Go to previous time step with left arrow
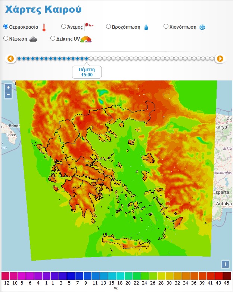Image resolution: width=233 pixels, height=292 pixels. (10, 58)
